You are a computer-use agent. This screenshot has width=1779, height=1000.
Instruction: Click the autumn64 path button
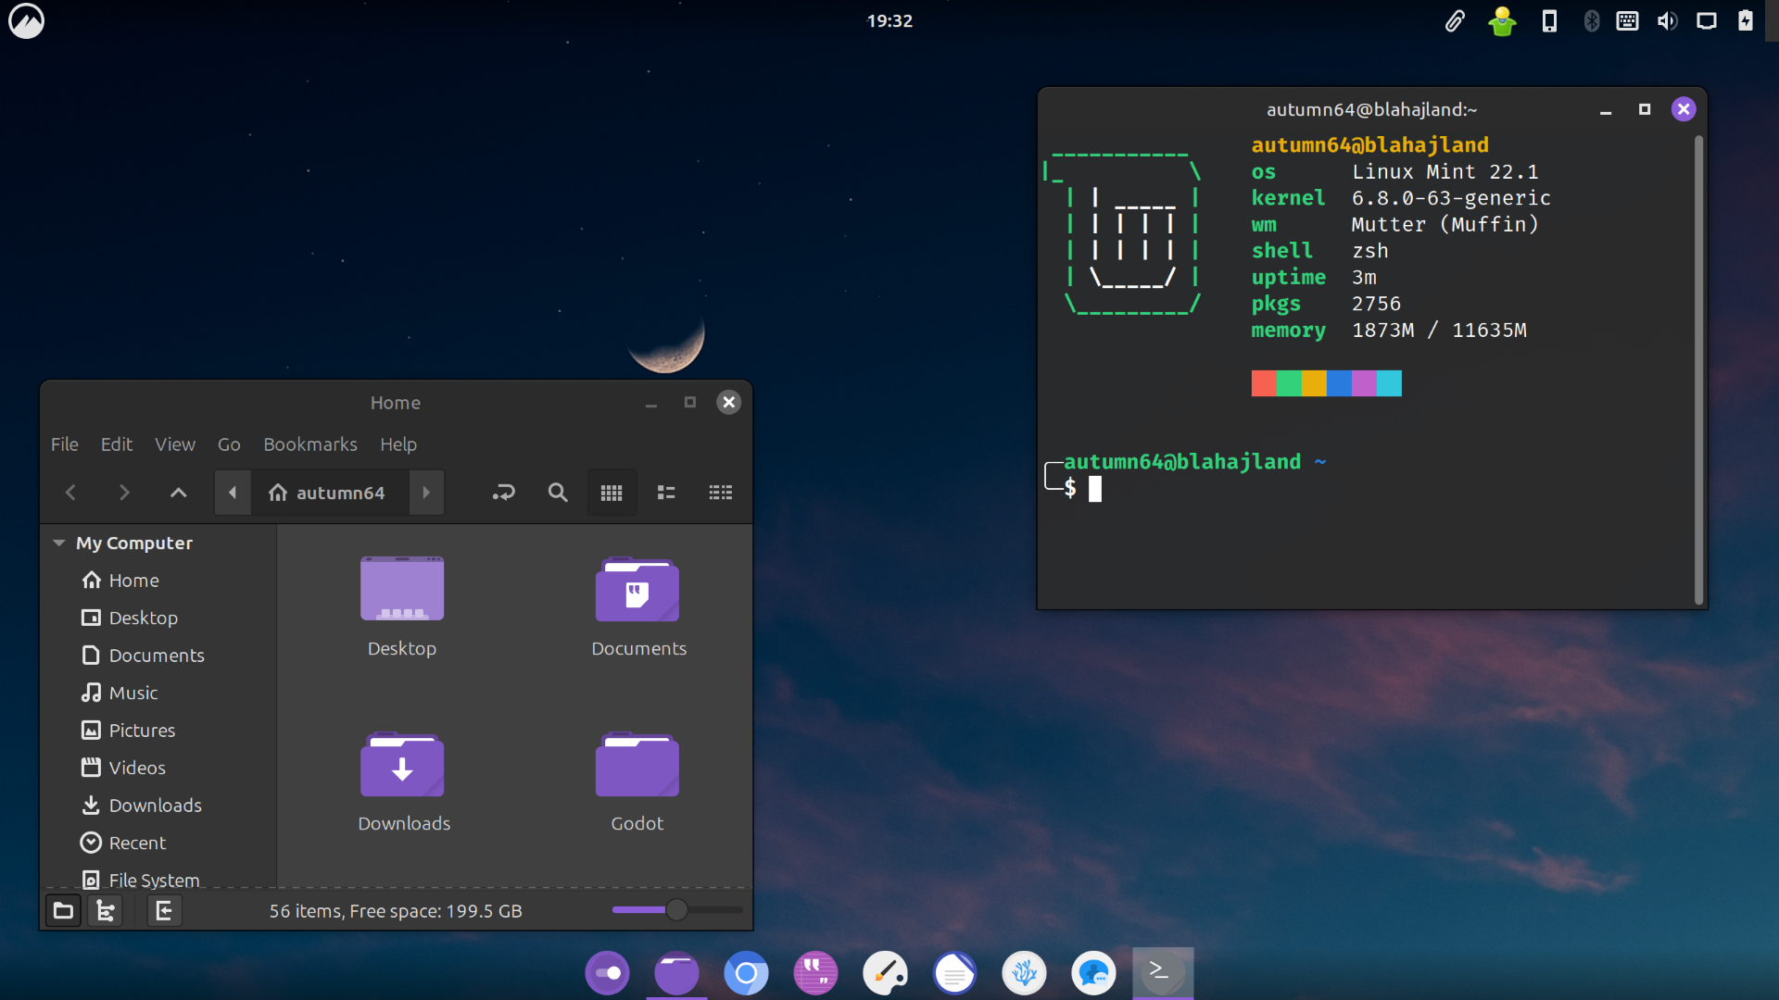pyautogui.click(x=328, y=493)
